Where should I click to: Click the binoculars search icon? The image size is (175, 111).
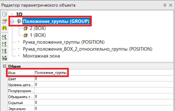point(4,29)
